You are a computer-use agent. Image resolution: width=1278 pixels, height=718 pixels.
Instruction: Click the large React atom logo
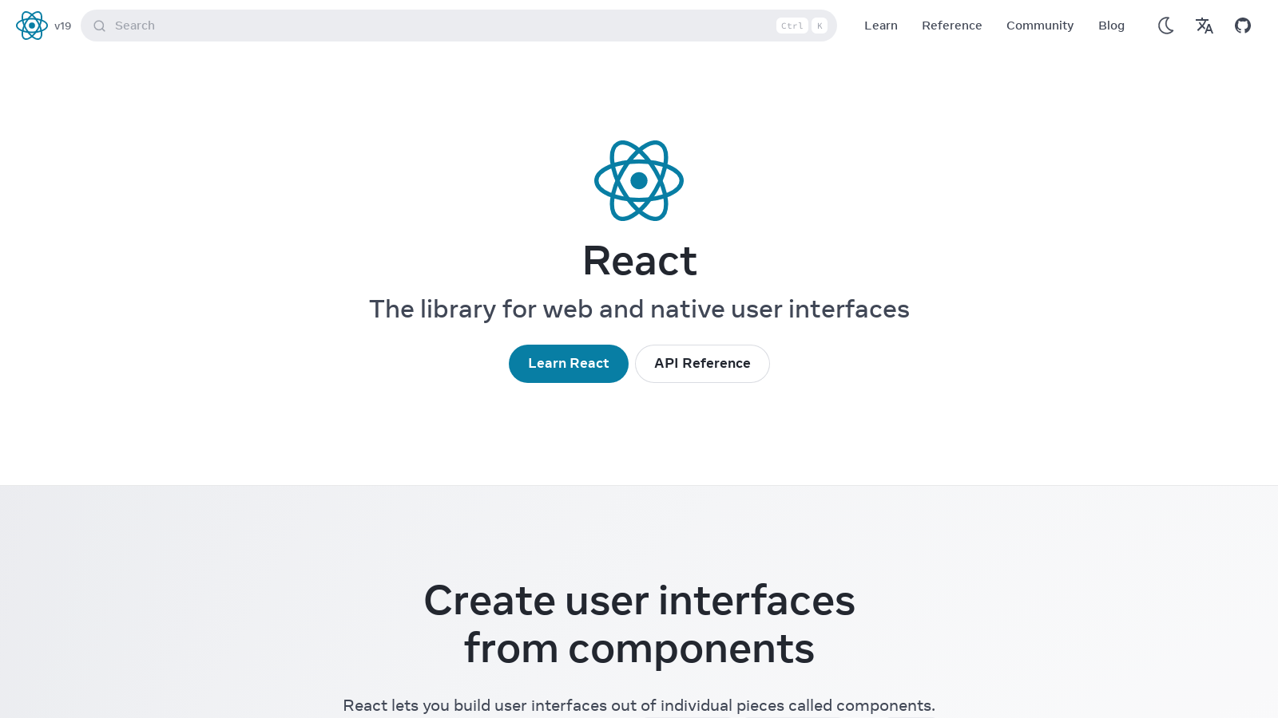tap(639, 181)
